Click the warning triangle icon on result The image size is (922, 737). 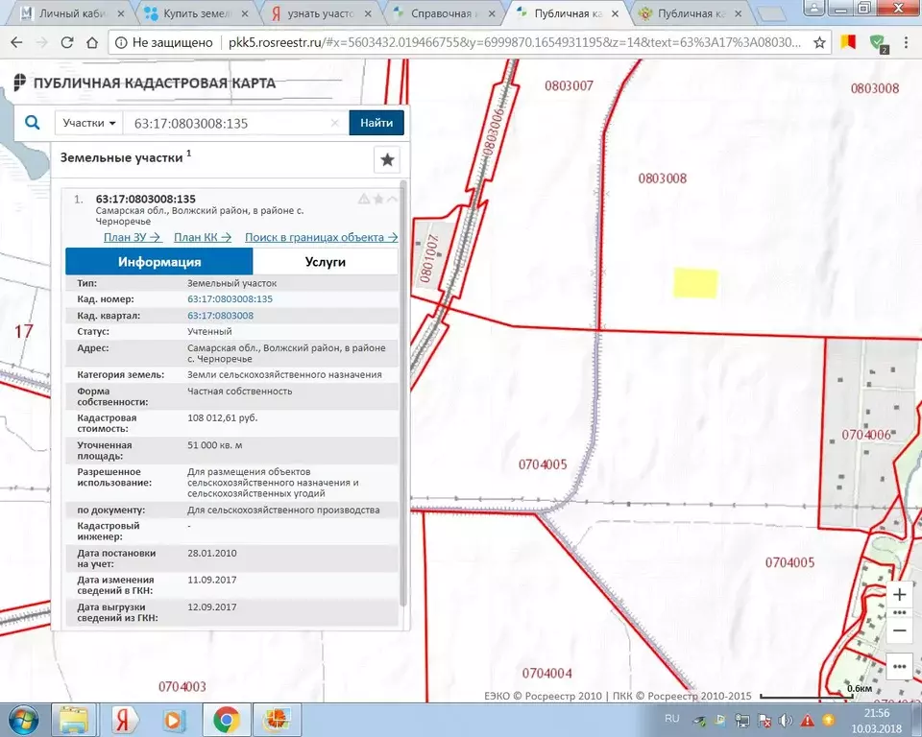click(364, 199)
